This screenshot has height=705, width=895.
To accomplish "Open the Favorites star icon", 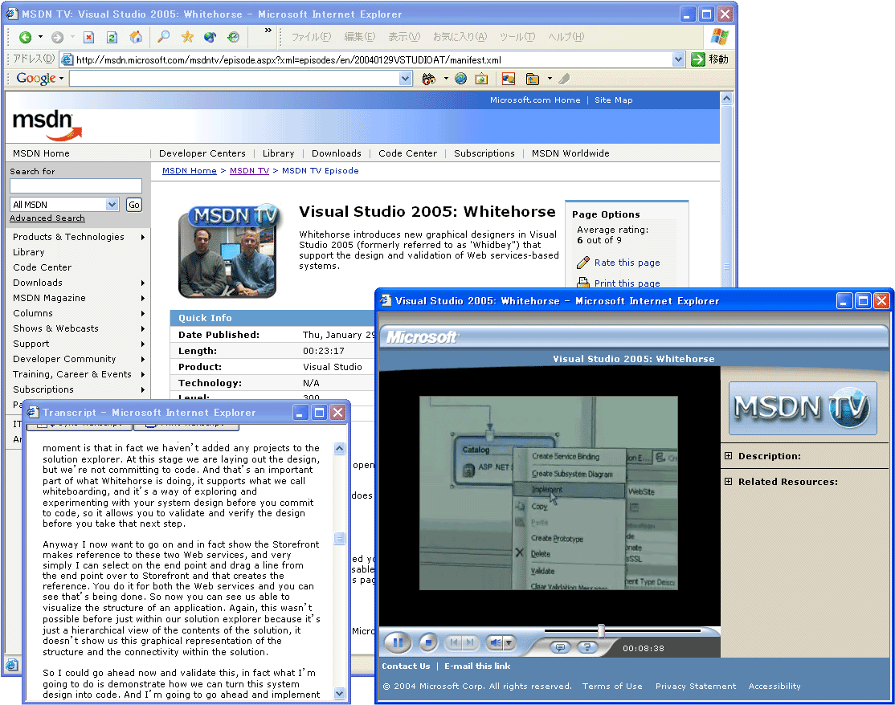I will (x=187, y=37).
